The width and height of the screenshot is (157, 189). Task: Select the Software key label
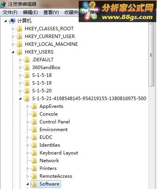pos(50,184)
